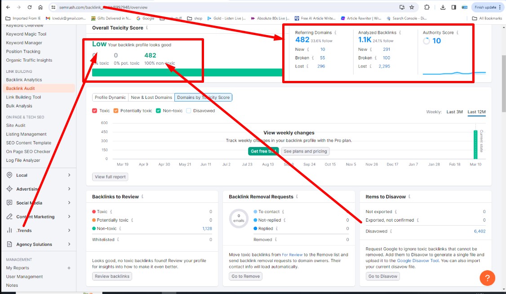506x294 pixels.
Task: Click the See plans and pricing button
Action: [x=305, y=151]
